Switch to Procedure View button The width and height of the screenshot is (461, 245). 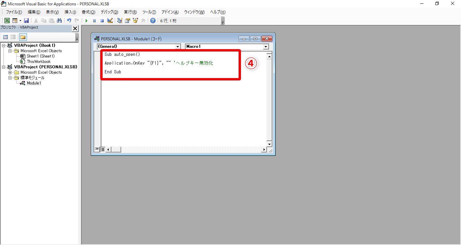click(97, 149)
